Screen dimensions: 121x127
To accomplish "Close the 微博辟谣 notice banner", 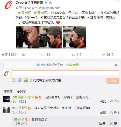I will [x=116, y=65].
